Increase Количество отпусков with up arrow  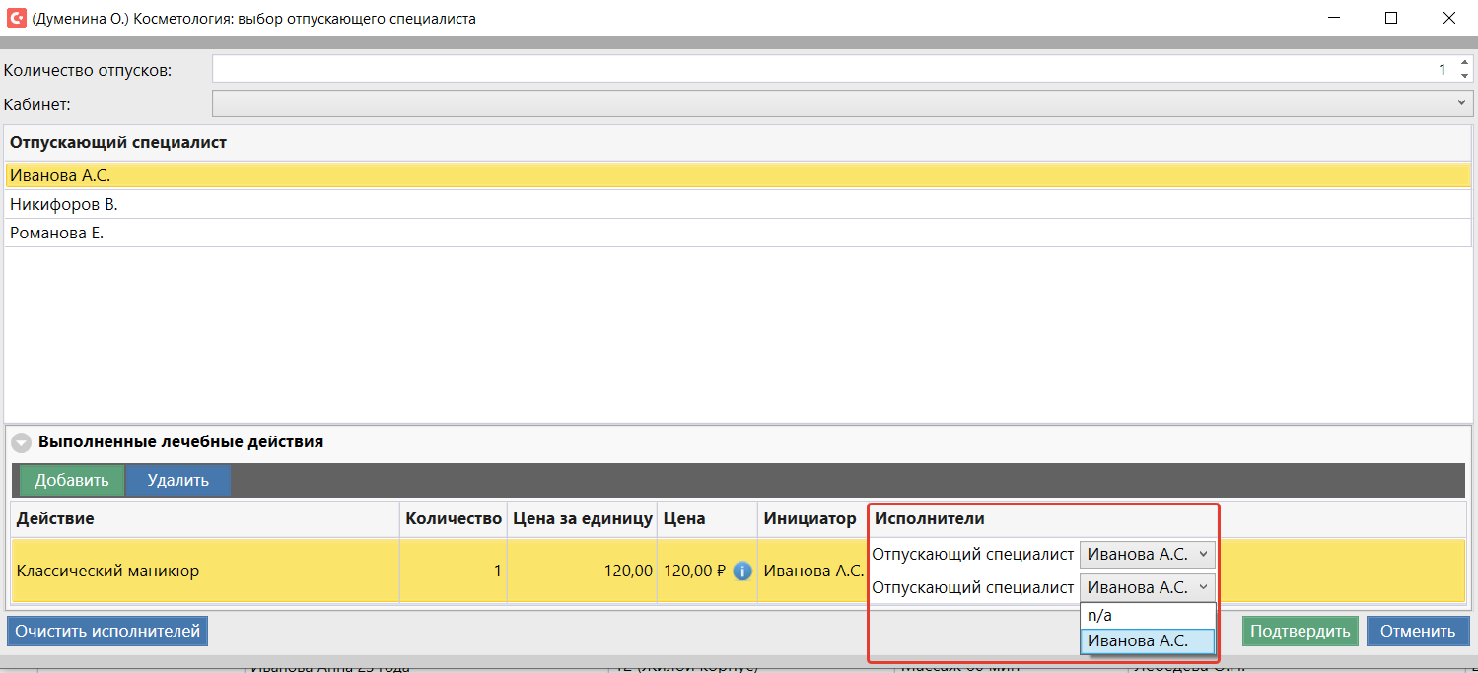pos(1464,63)
